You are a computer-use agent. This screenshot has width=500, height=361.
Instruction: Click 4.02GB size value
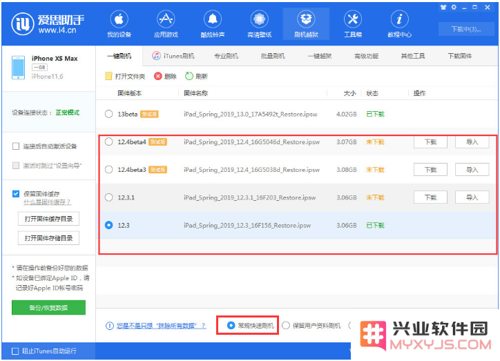(x=346, y=114)
